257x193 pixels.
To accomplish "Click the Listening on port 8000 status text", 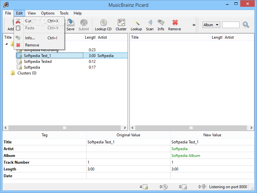I will 228,187.
